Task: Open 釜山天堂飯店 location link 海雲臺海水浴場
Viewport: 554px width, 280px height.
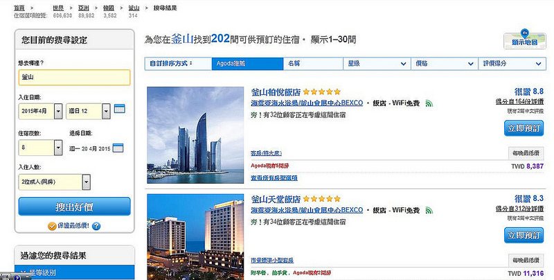Action: coord(307,209)
